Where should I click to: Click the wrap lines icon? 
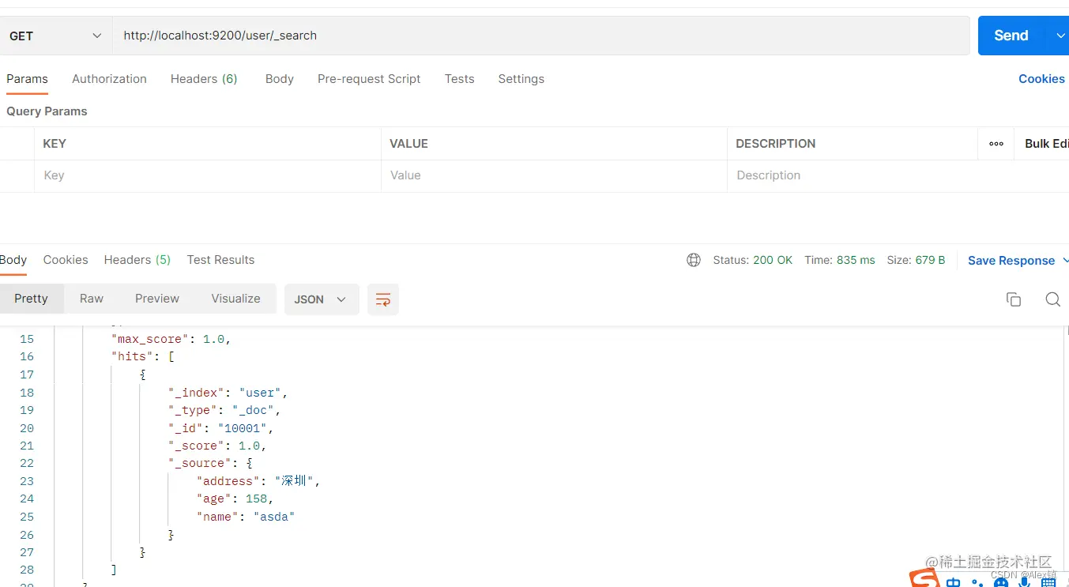[x=383, y=299]
